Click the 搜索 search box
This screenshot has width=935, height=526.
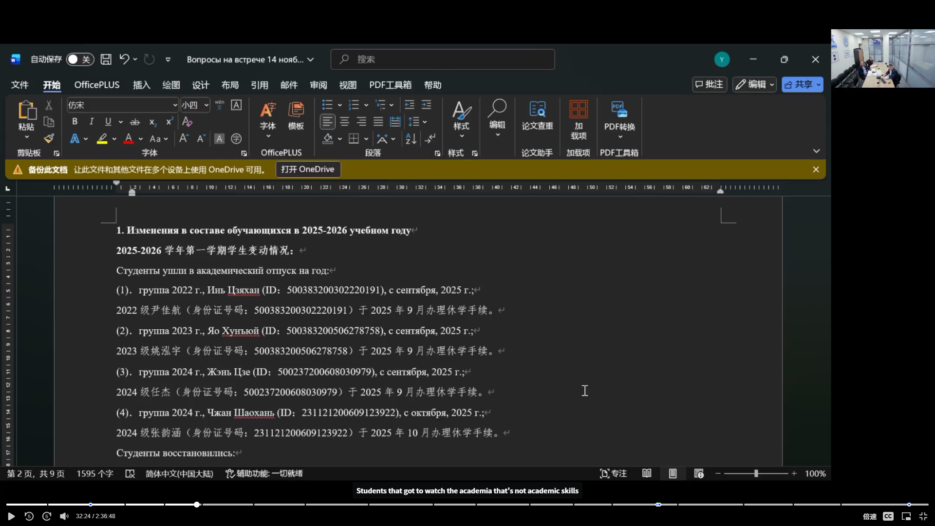442,59
